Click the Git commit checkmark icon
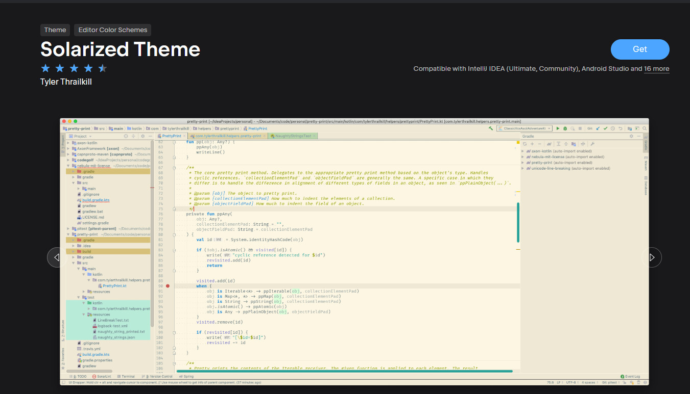 605,128
